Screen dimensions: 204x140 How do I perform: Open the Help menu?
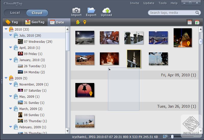(174, 3)
